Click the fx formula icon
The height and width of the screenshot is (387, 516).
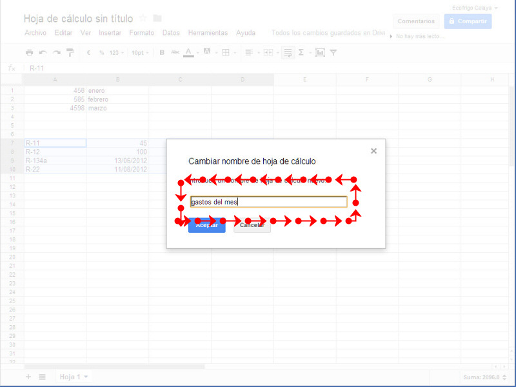(12, 68)
